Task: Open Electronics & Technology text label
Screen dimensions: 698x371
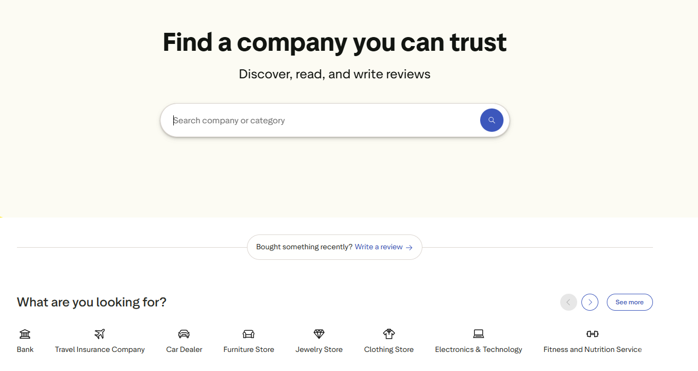Action: coord(479,349)
